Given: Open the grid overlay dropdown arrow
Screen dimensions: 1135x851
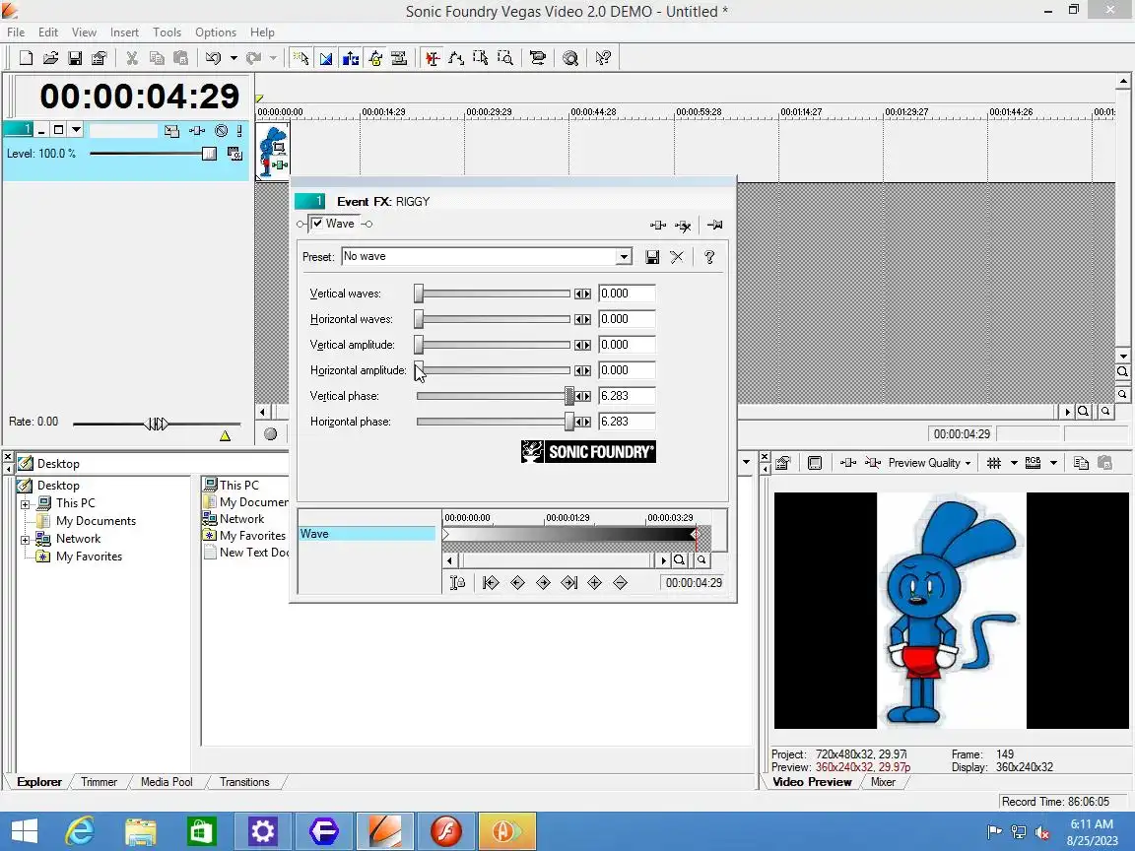Looking at the screenshot, I should (x=1014, y=463).
